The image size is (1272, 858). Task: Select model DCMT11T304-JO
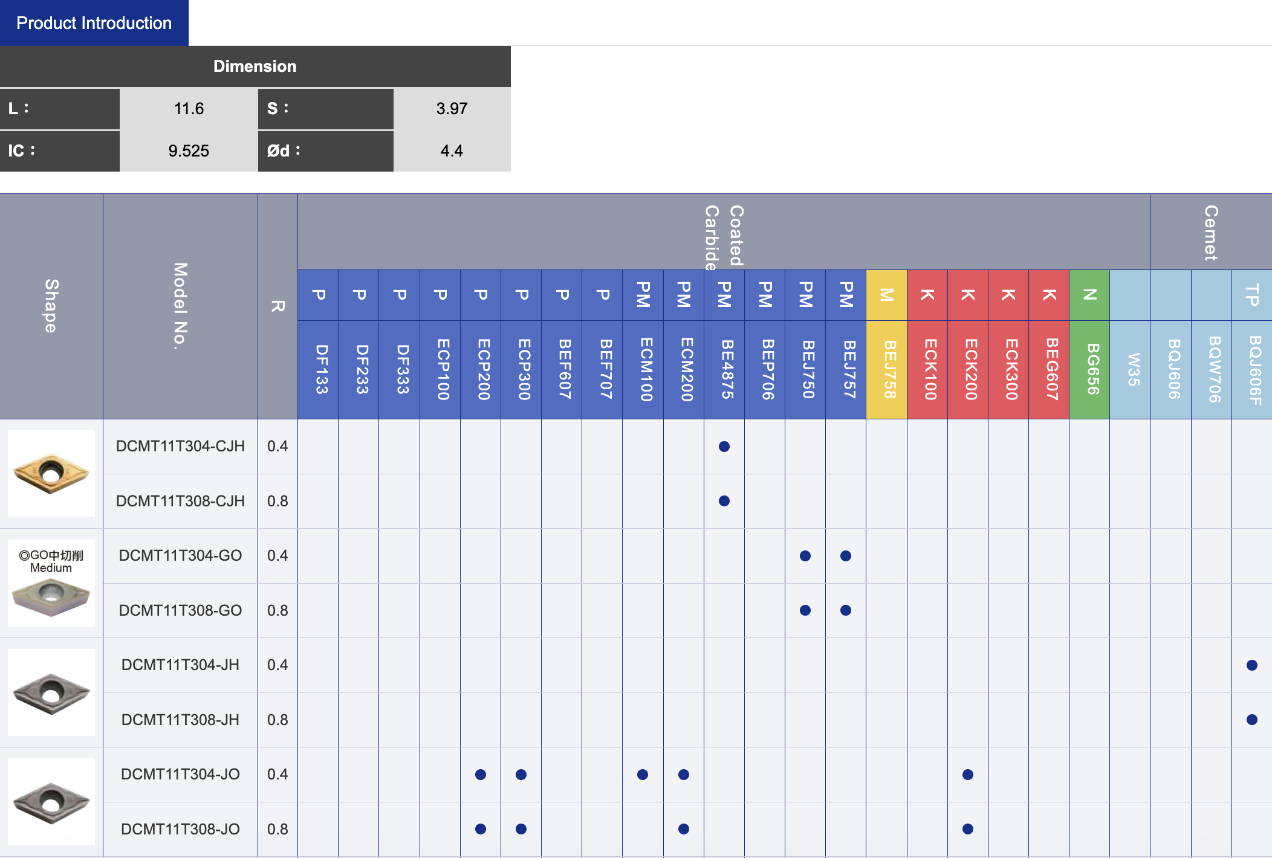point(180,775)
